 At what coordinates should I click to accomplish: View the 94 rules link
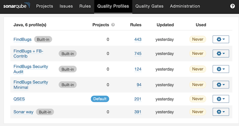(x=139, y=85)
